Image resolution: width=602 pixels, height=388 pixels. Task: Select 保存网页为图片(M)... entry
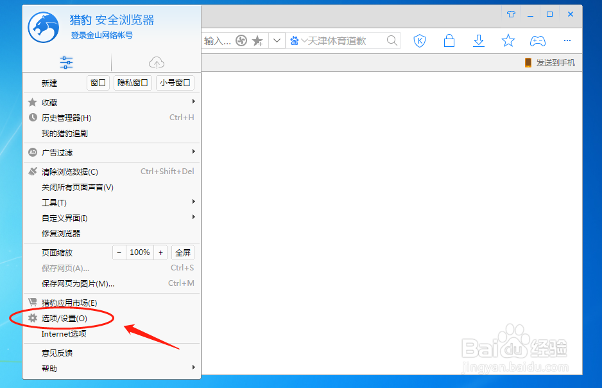point(112,283)
